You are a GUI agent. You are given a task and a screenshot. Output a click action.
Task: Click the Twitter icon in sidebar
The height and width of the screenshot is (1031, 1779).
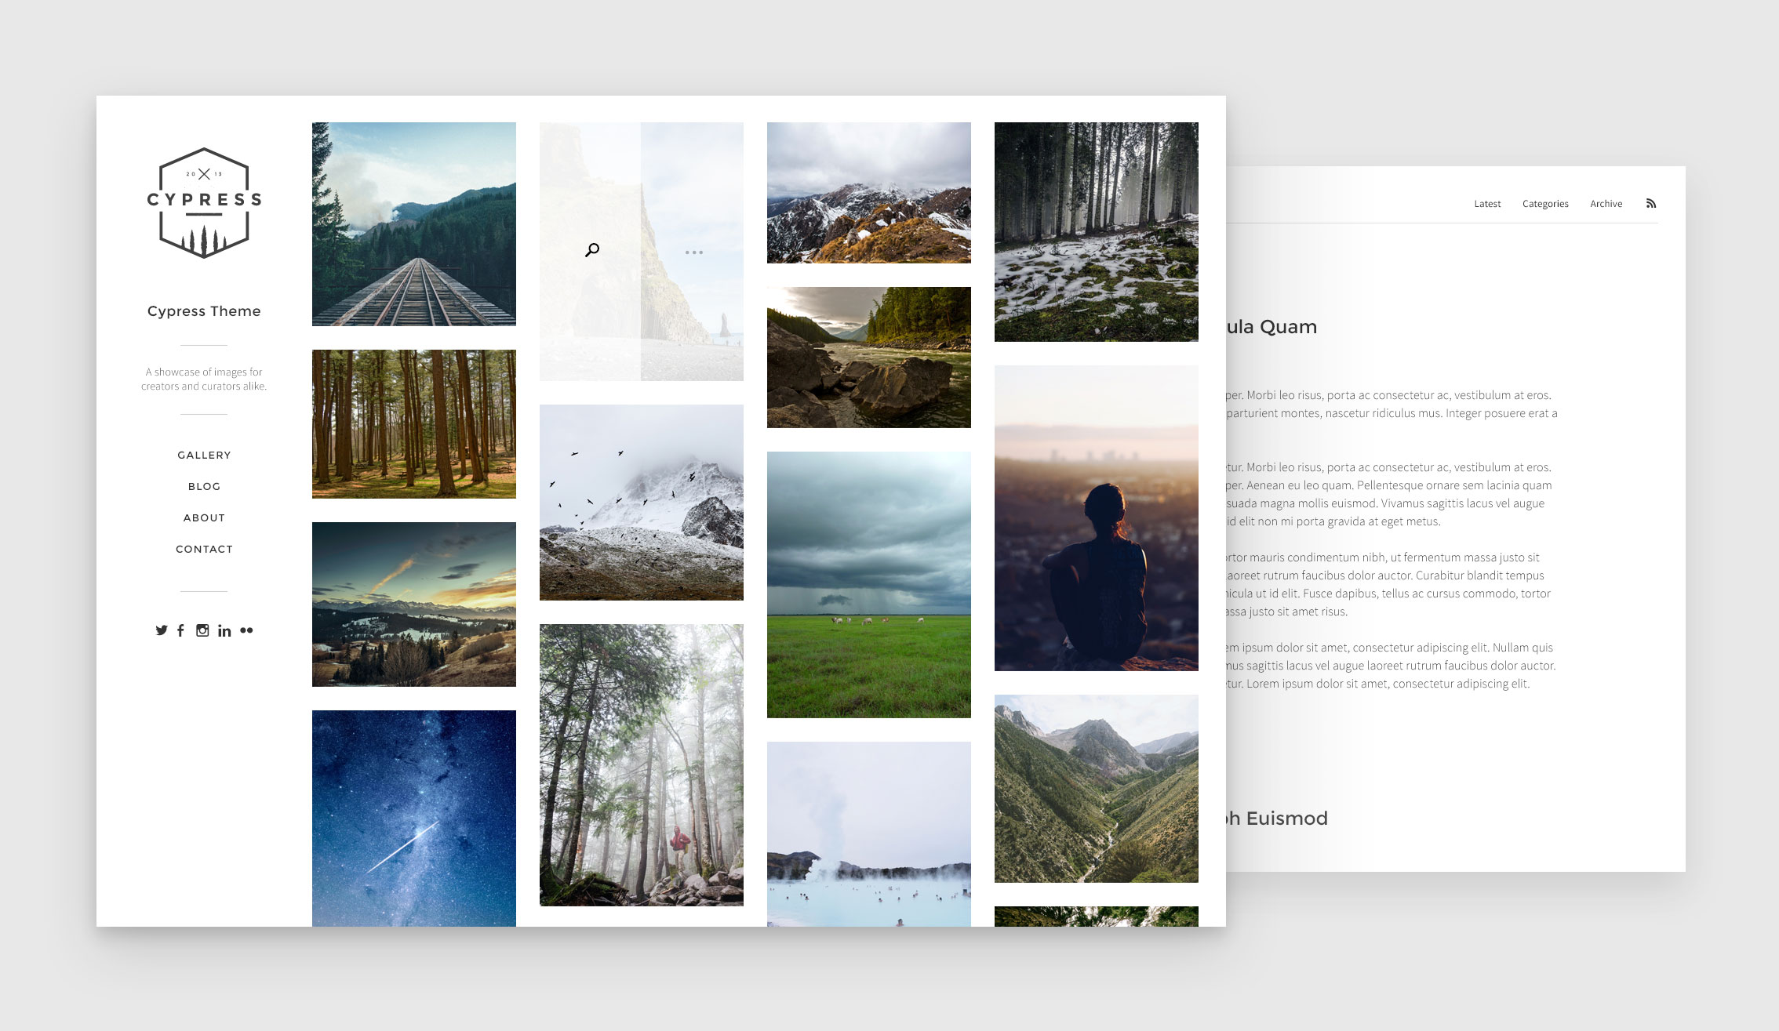162,630
